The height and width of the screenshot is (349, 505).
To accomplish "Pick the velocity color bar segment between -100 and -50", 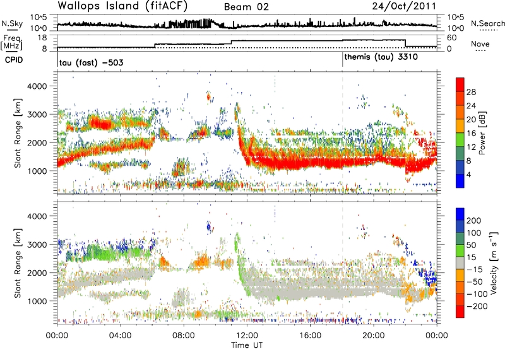I will tap(460, 287).
